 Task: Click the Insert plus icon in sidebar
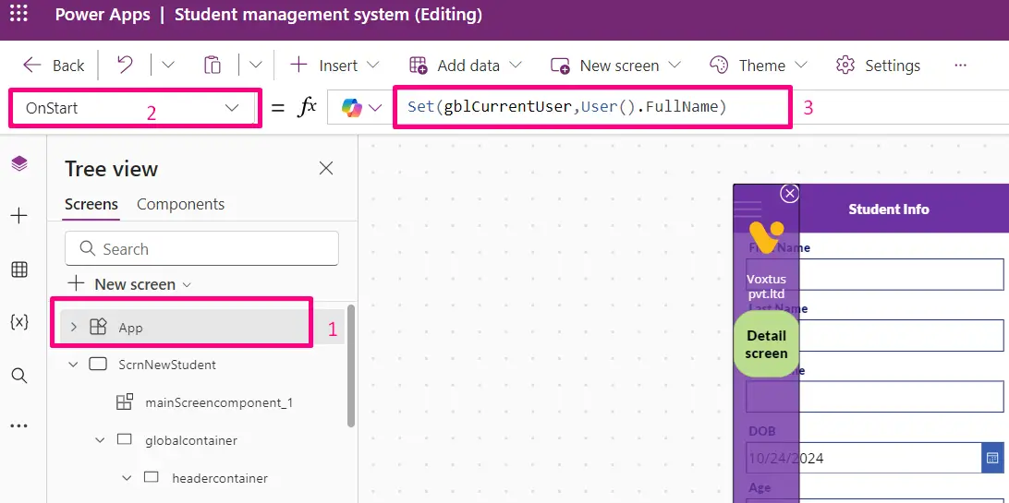coord(19,216)
